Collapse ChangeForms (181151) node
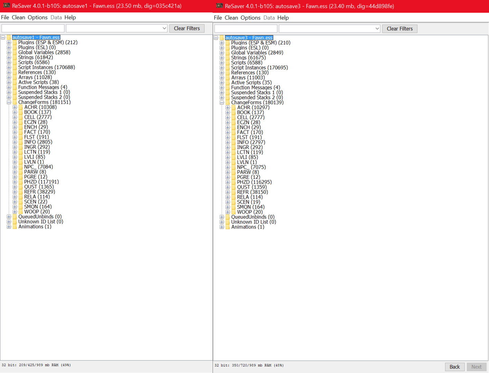Image resolution: width=489 pixels, height=373 pixels. click(9, 102)
